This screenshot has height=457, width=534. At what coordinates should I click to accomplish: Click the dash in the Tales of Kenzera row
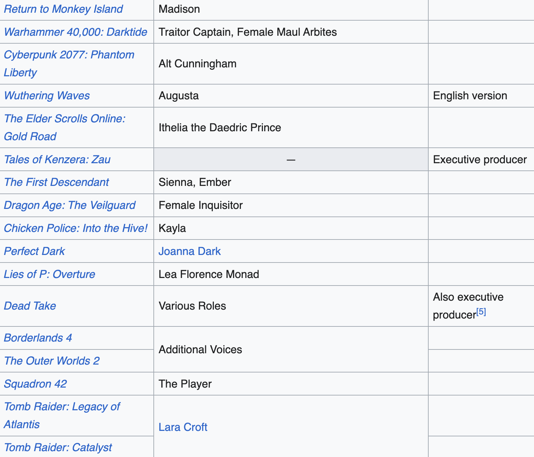(291, 159)
